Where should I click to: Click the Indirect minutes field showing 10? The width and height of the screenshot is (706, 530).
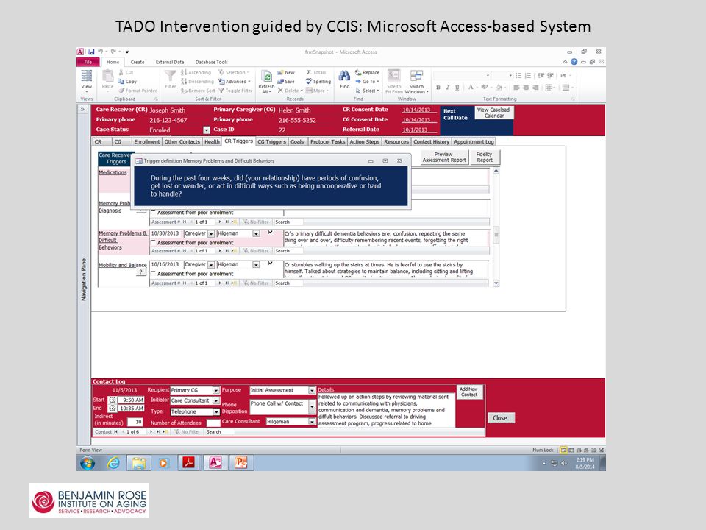click(135, 422)
